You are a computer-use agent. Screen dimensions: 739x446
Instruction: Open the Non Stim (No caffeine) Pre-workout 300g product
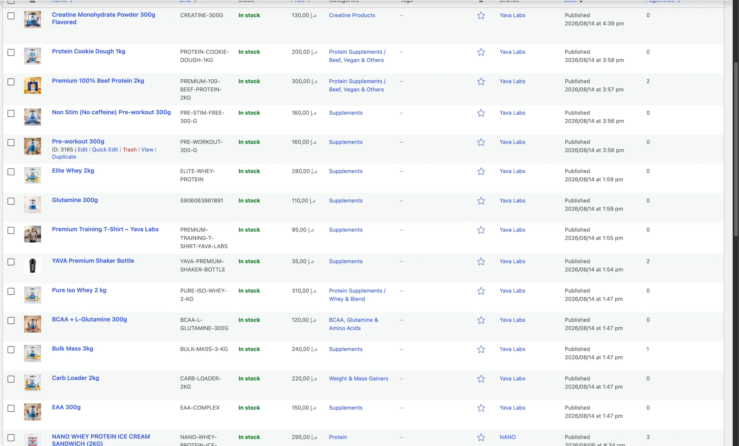pyautogui.click(x=111, y=112)
